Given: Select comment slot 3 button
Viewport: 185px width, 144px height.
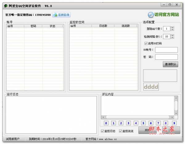Looking at the screenshot, I should (x=128, y=123).
